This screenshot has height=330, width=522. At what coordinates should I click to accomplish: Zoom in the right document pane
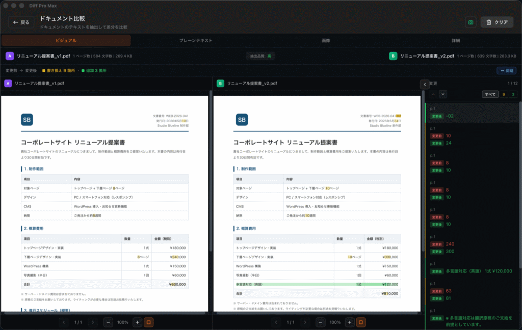click(350, 322)
